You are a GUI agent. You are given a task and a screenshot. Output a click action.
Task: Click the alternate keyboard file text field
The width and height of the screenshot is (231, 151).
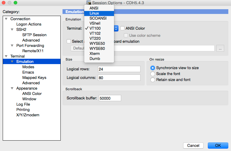(143, 48)
